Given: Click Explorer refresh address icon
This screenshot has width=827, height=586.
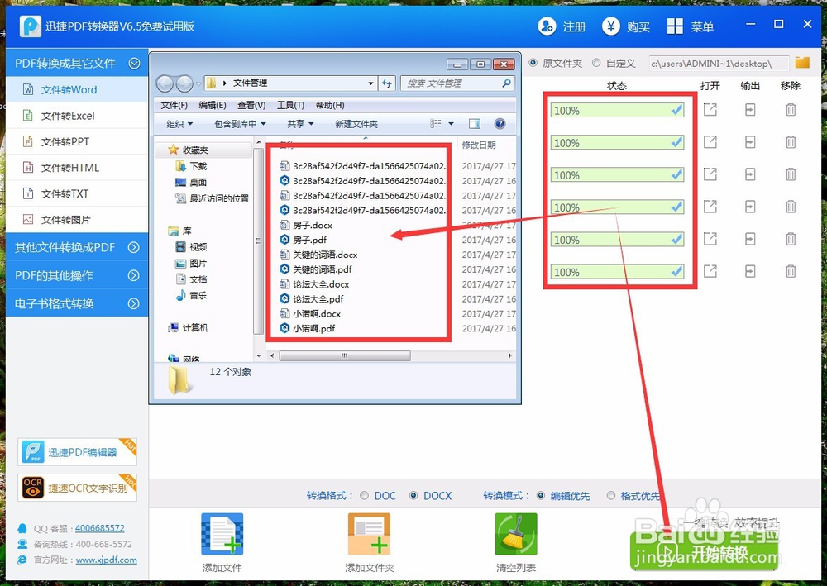Looking at the screenshot, I should tap(387, 83).
